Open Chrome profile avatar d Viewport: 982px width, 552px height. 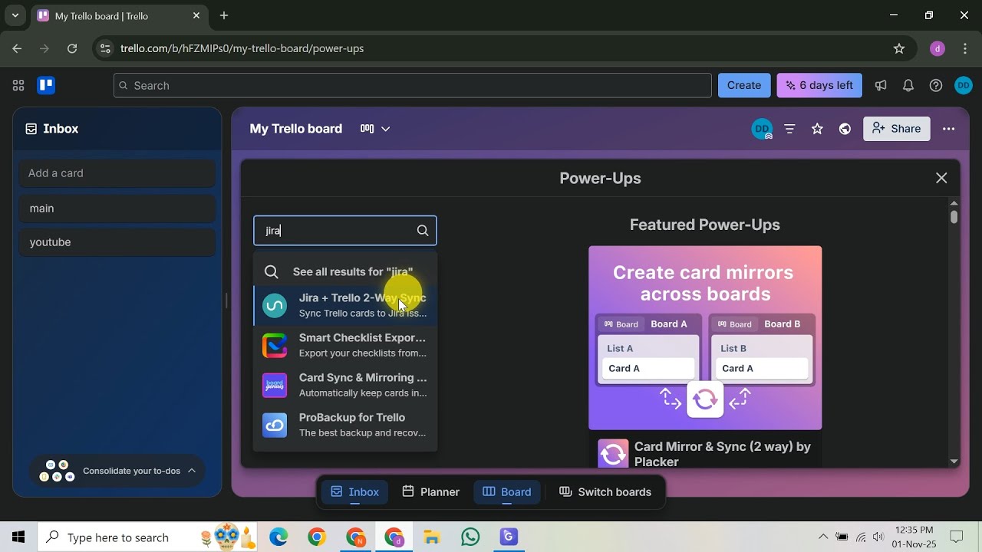click(x=937, y=48)
